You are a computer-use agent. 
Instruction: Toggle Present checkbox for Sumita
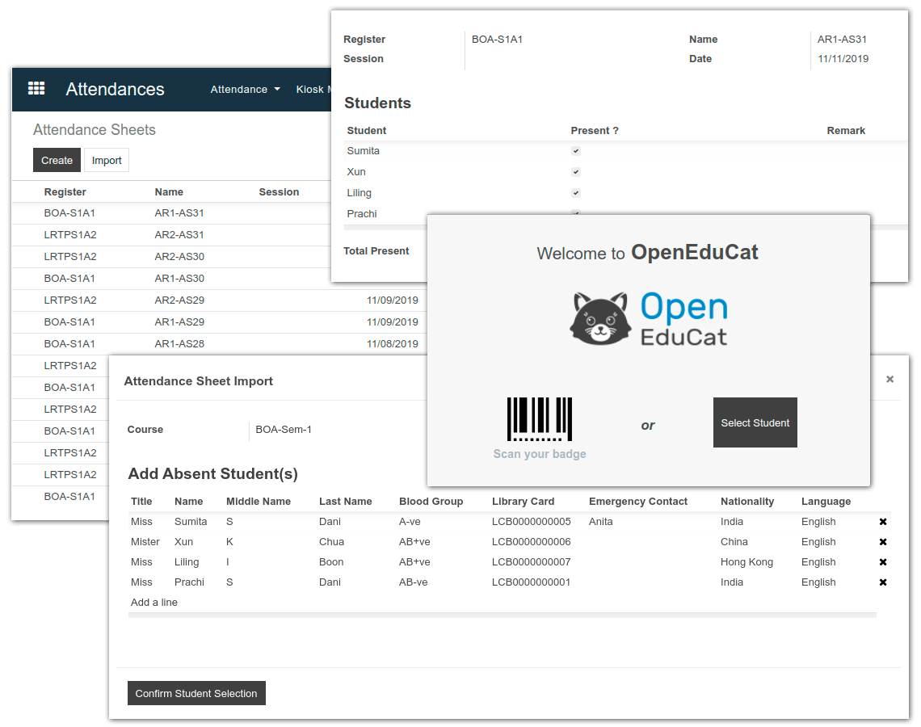pos(575,151)
